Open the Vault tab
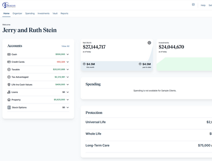The width and height of the screenshot is (212, 161). tap(55, 14)
